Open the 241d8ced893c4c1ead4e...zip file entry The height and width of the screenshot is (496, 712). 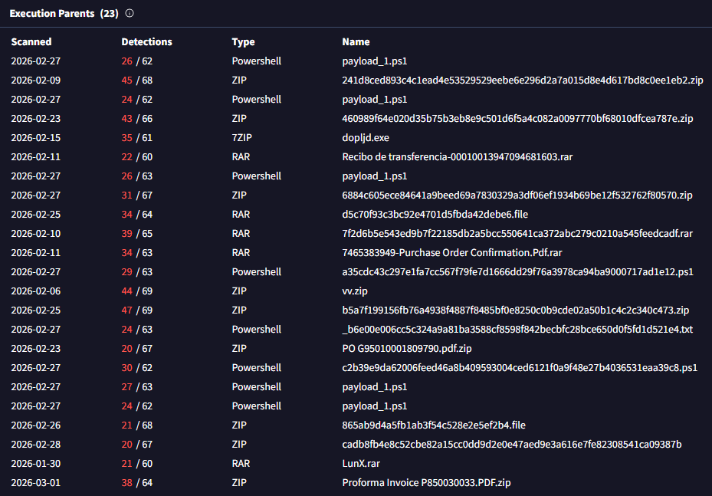523,80
